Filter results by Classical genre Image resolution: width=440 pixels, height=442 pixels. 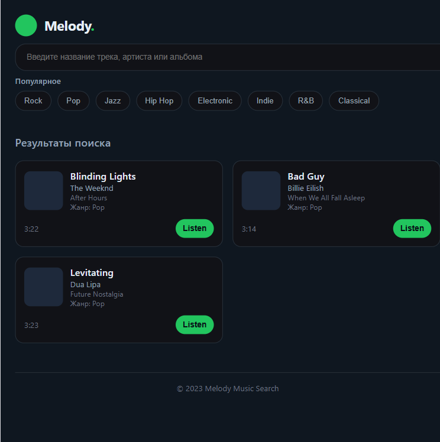pyautogui.click(x=354, y=100)
